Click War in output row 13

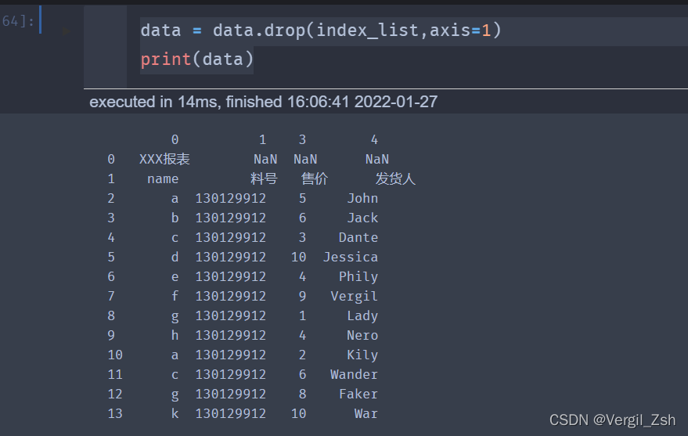pos(366,413)
